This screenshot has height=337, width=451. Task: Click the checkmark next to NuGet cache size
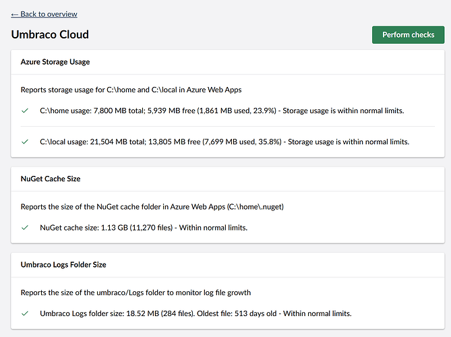click(25, 228)
